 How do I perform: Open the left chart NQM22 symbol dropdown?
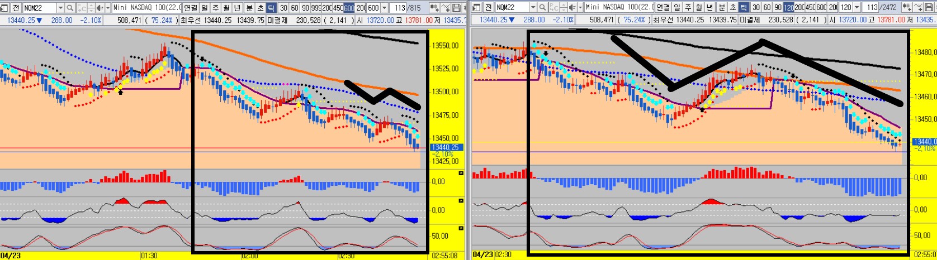pos(60,8)
